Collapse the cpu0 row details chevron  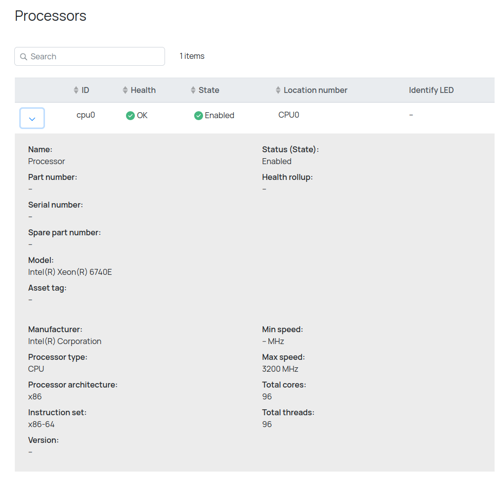point(32,119)
